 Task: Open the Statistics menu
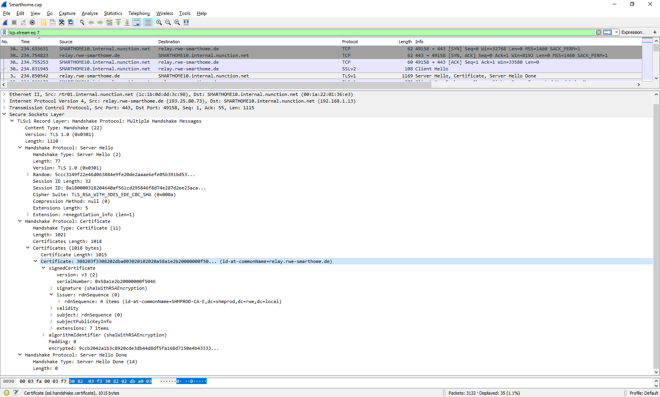pyautogui.click(x=113, y=13)
